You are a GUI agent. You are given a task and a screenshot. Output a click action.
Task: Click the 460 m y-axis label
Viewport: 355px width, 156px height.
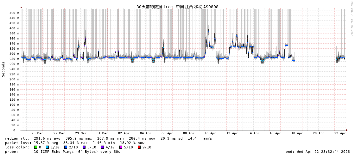pyautogui.click(x=14, y=13)
